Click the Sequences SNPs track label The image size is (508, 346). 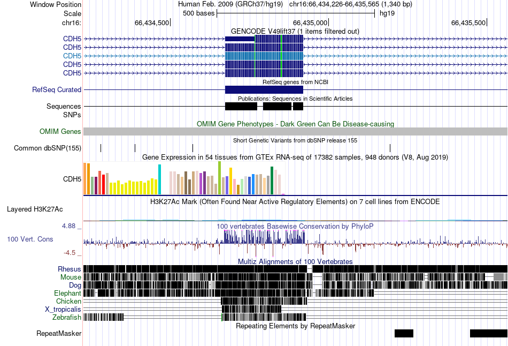point(64,110)
